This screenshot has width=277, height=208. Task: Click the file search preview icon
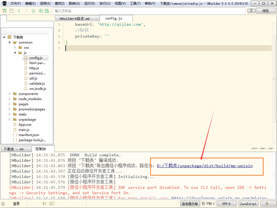tap(47, 11)
